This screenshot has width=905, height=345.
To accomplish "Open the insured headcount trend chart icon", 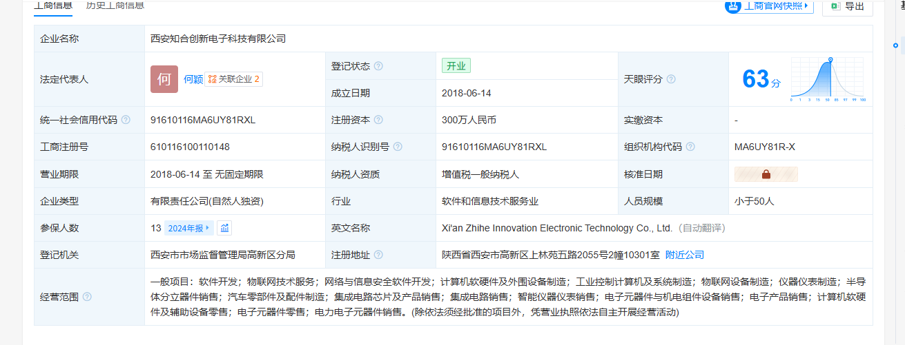I will (224, 228).
